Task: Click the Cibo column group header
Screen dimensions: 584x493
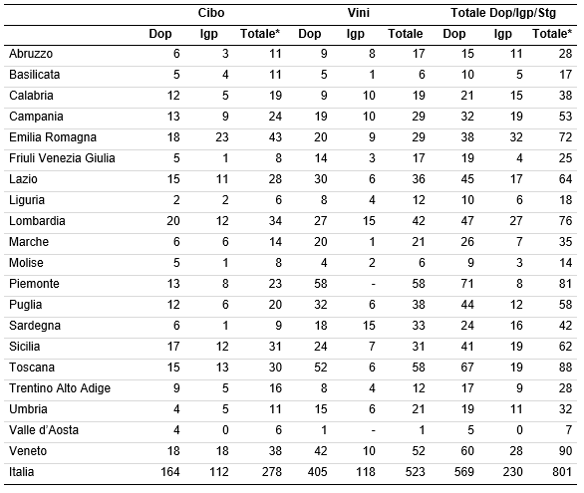Action: tap(211, 13)
